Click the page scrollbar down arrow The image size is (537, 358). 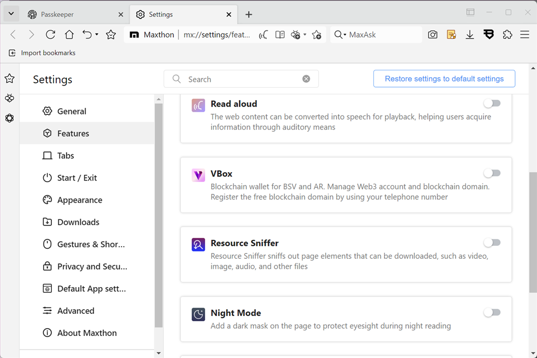point(533,353)
